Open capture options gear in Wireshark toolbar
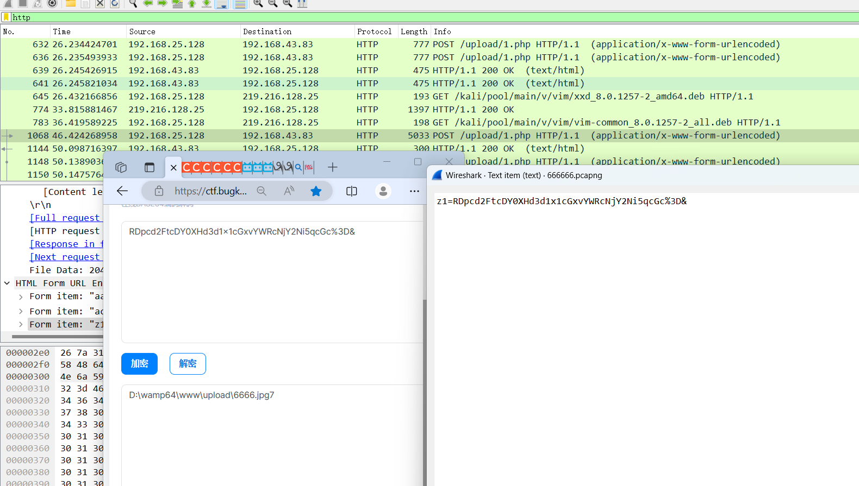859x486 pixels. pos(52,3)
